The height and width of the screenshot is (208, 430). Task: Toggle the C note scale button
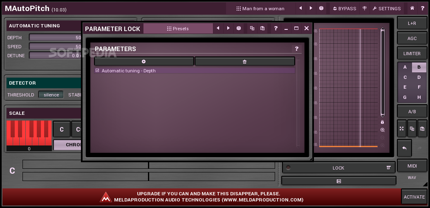[62, 129]
